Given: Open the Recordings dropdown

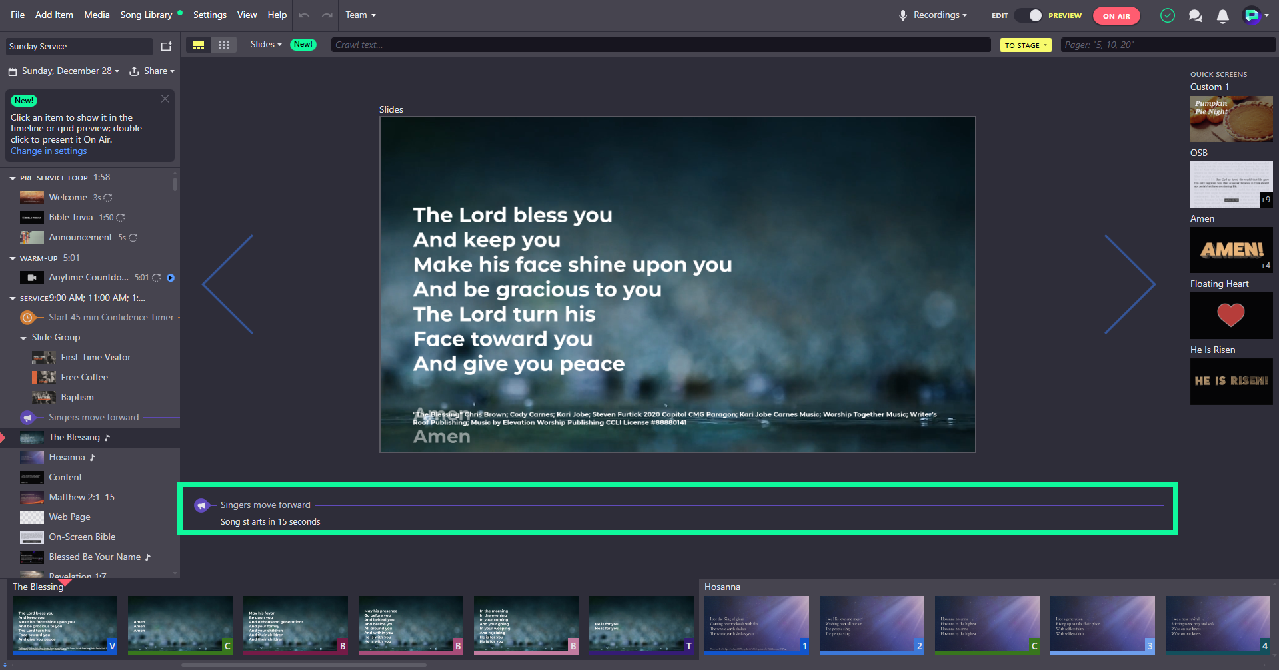Looking at the screenshot, I should pos(933,15).
